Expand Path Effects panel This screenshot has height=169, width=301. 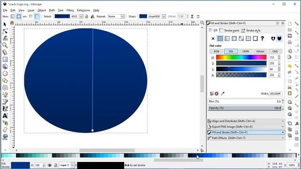(246, 138)
